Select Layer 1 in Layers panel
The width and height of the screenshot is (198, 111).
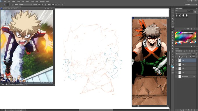coord(186,73)
